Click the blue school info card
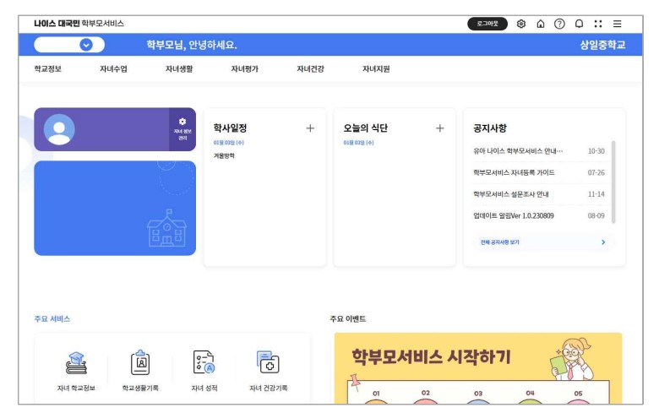Image resolution: width=659 pixels, height=413 pixels. click(x=115, y=208)
